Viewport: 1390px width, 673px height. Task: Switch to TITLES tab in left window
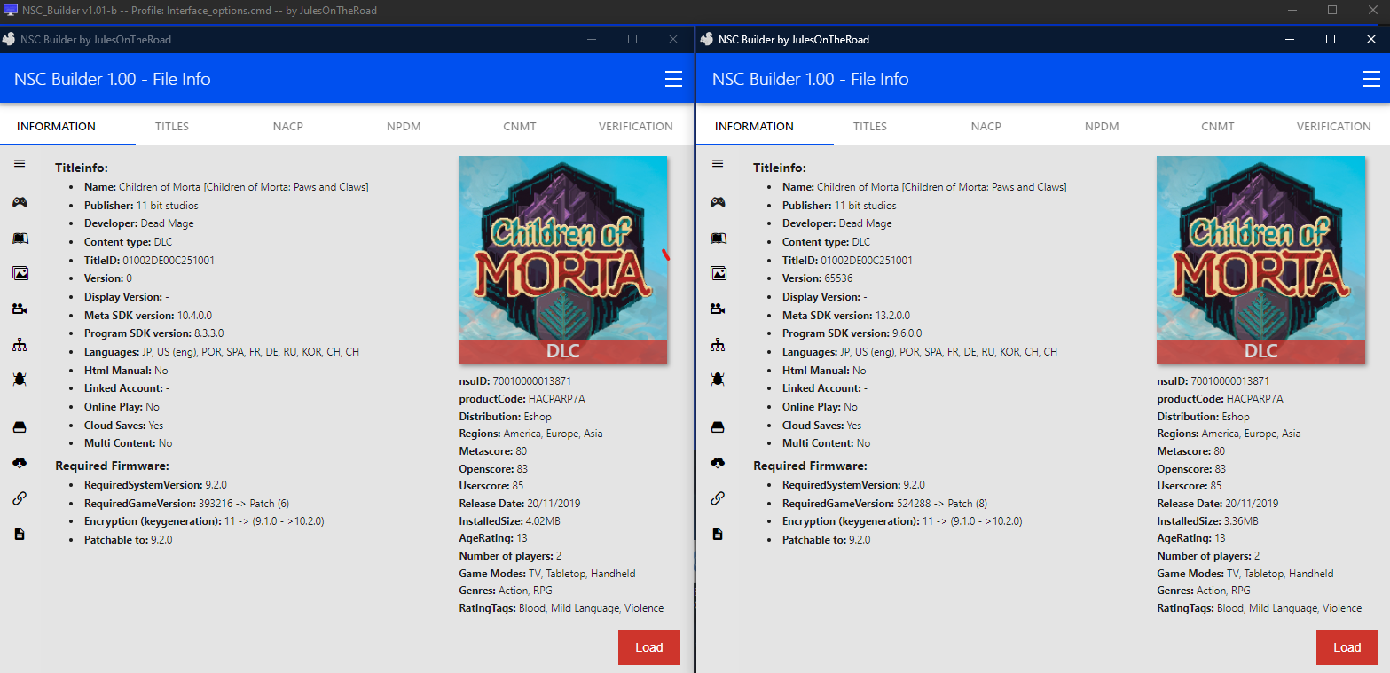click(172, 126)
